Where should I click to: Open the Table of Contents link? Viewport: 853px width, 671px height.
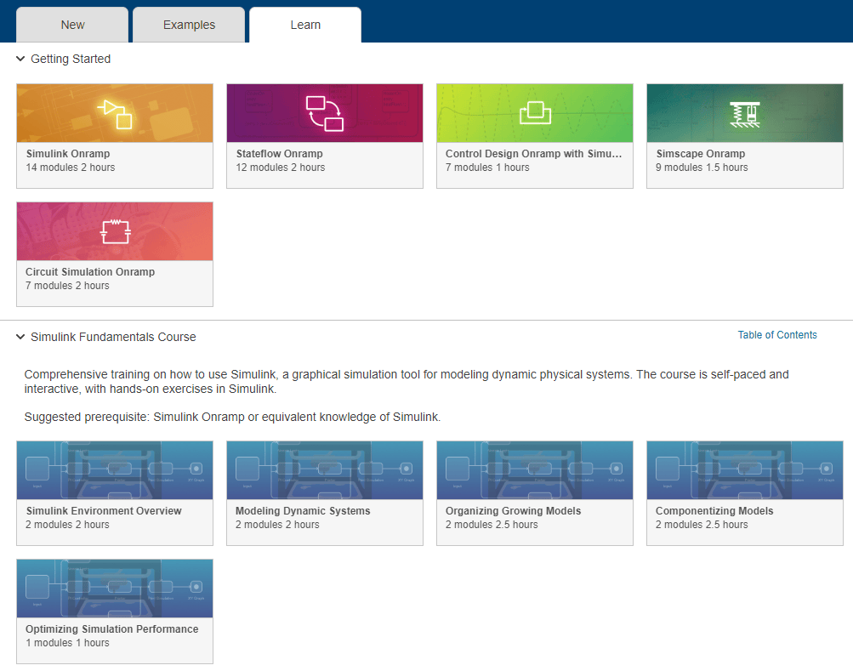click(776, 335)
